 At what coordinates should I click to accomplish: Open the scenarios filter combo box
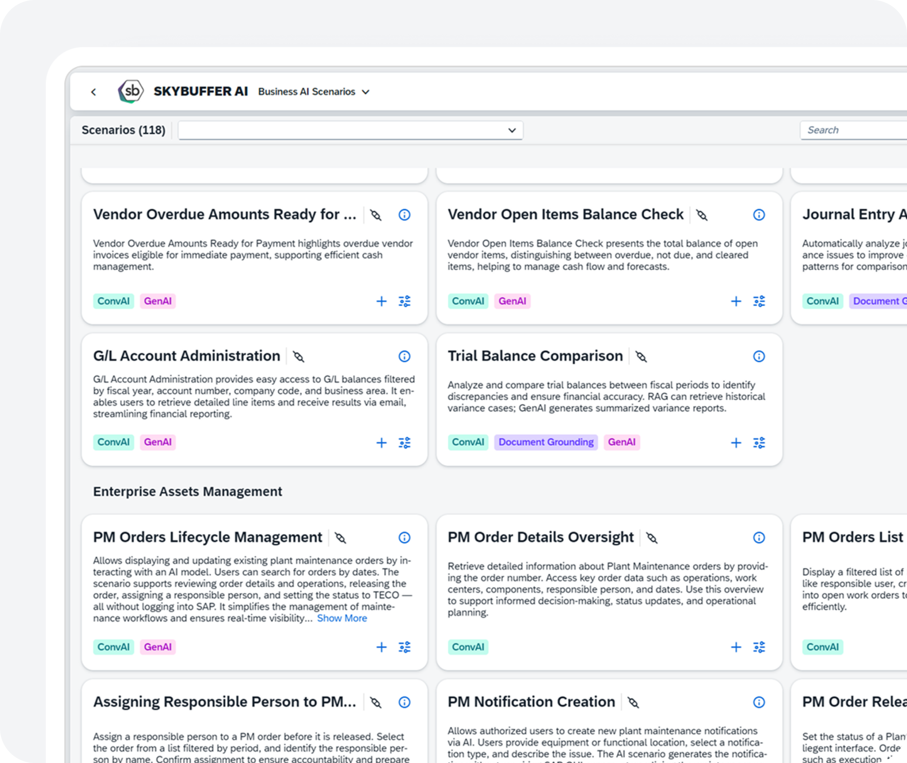pos(350,130)
